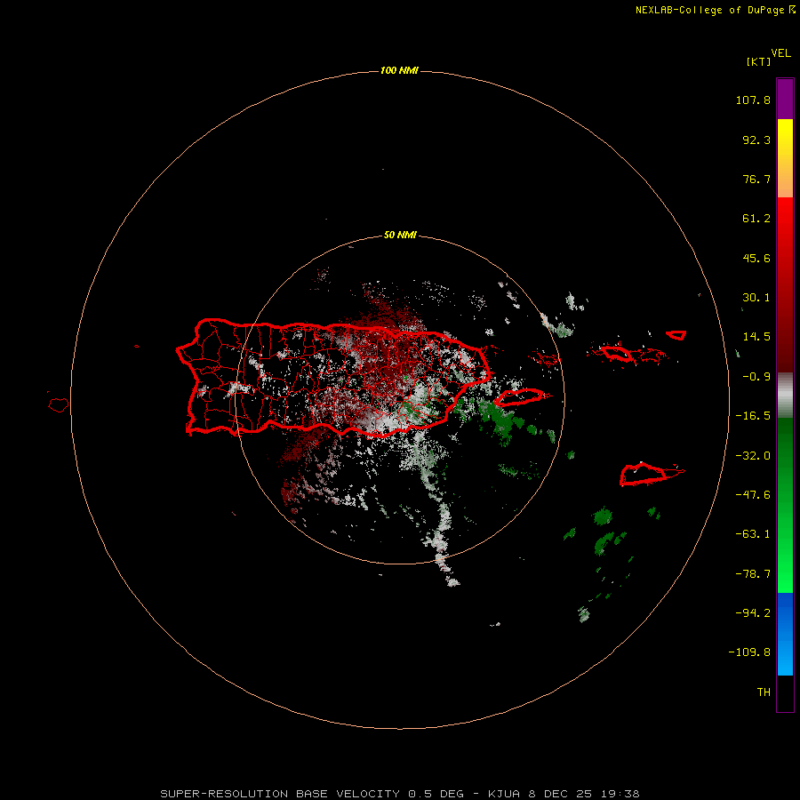Click the 92.3 velocity scale value
800x800 pixels.
(756, 140)
